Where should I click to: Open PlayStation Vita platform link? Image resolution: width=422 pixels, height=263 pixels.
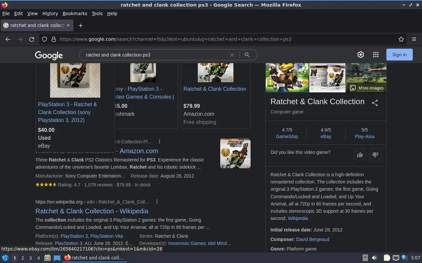point(106,236)
